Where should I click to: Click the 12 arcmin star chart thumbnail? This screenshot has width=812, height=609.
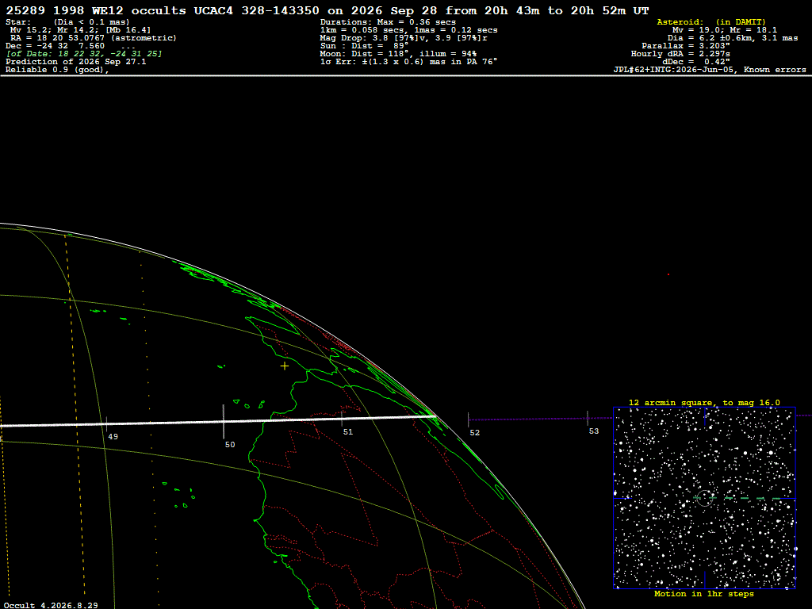704,498
